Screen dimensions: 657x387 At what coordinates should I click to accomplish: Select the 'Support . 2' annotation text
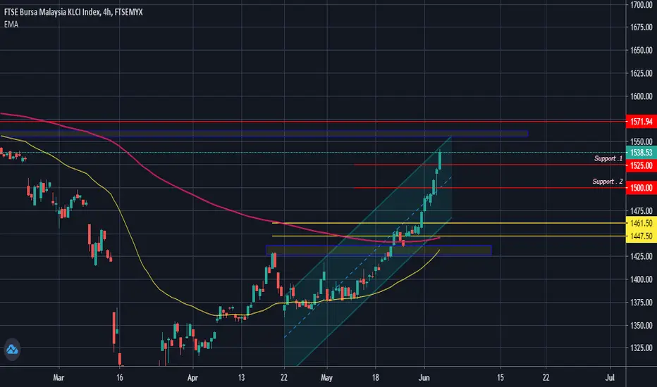click(608, 181)
